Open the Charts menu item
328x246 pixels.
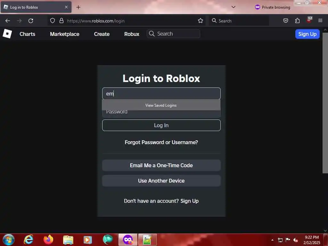[28, 34]
